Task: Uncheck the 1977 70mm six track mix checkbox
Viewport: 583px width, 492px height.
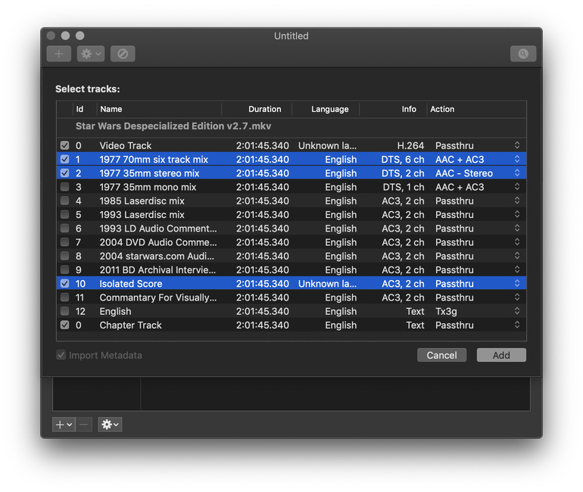Action: pos(64,159)
